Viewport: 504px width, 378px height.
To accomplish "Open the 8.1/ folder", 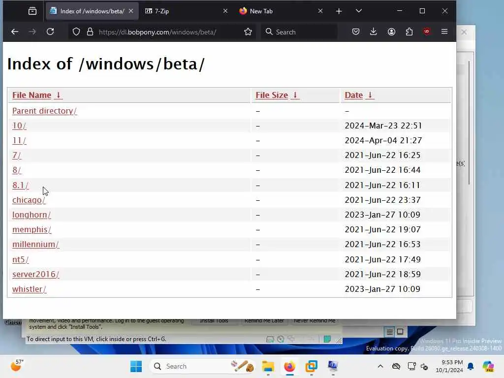I will pyautogui.click(x=20, y=185).
